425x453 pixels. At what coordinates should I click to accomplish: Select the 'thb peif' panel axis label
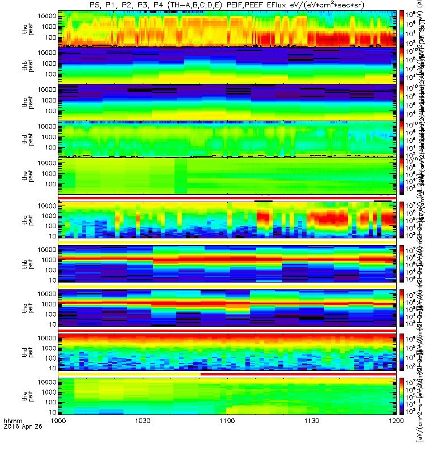[28, 264]
